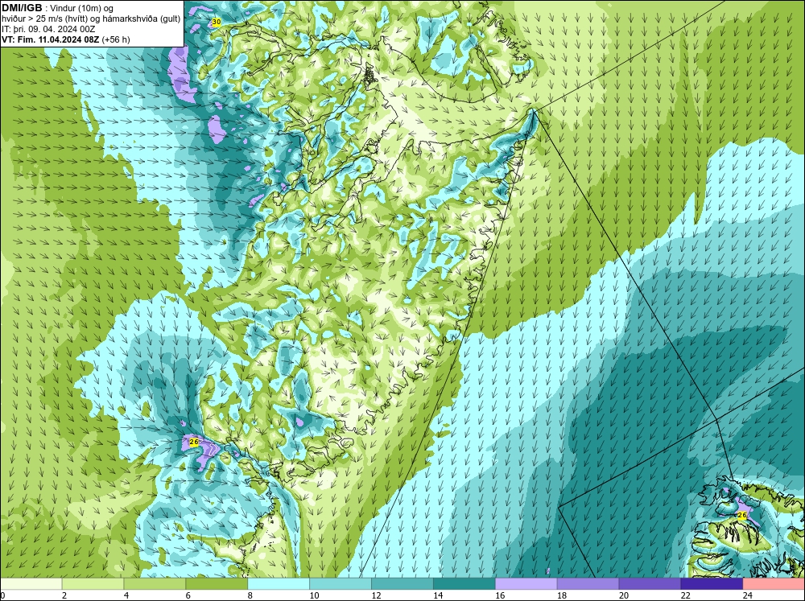This screenshot has width=805, height=601.
Task: Select the light cyan 8–10 m/s legend swatch
Action: tap(279, 584)
